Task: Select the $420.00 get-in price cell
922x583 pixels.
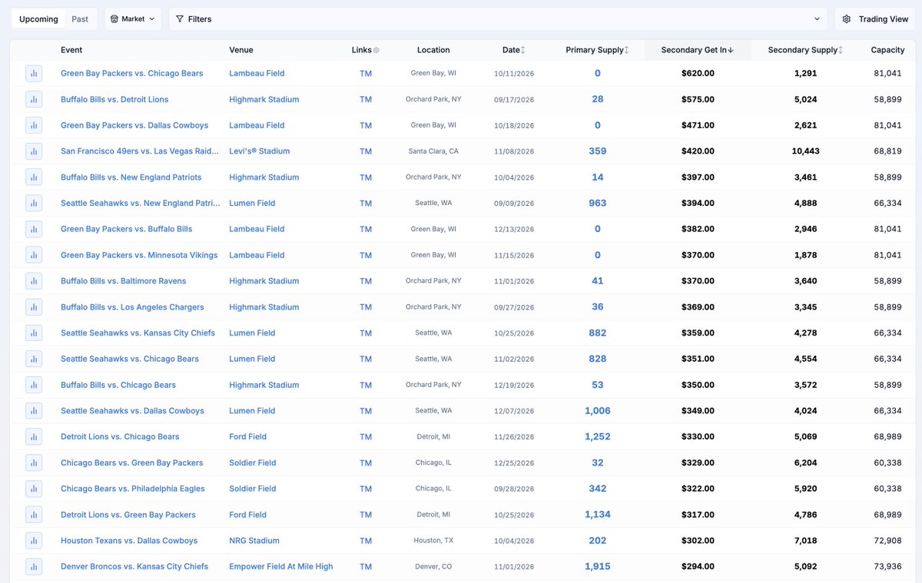Action: 698,151
